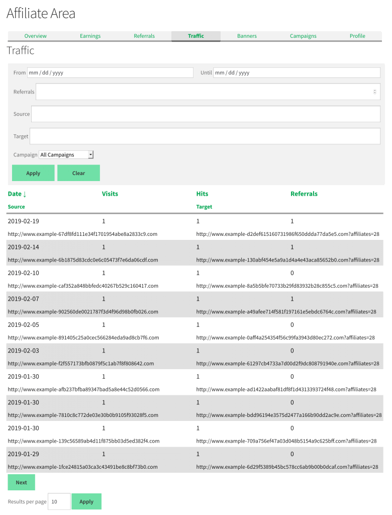392x515 pixels.
Task: Select source URL ending 8bf73b0.com
Action: click(83, 467)
